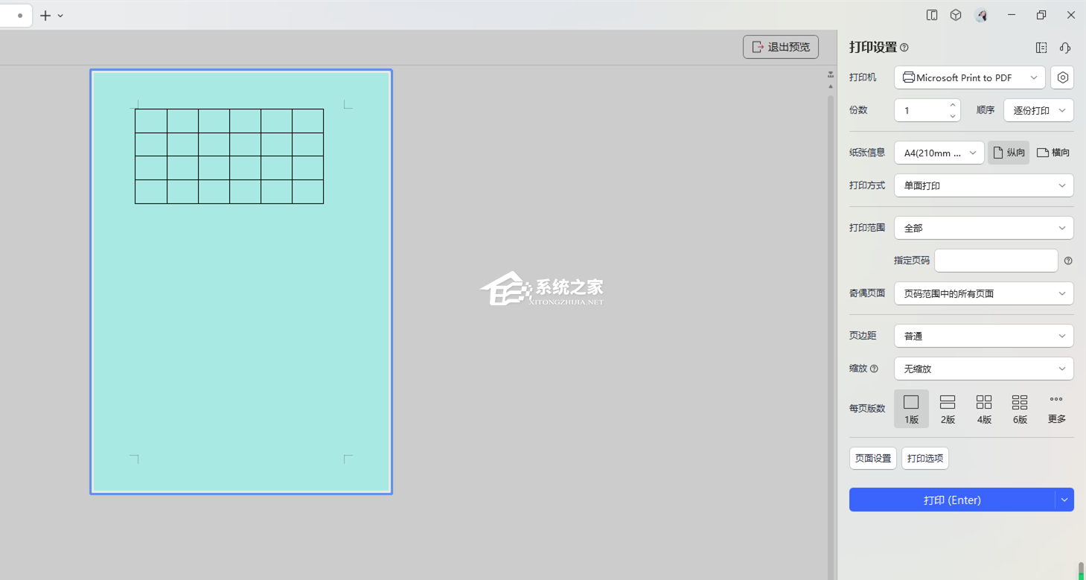This screenshot has width=1086, height=580.
Task: Open the 页边距 普通 margins dropdown
Action: coord(984,336)
